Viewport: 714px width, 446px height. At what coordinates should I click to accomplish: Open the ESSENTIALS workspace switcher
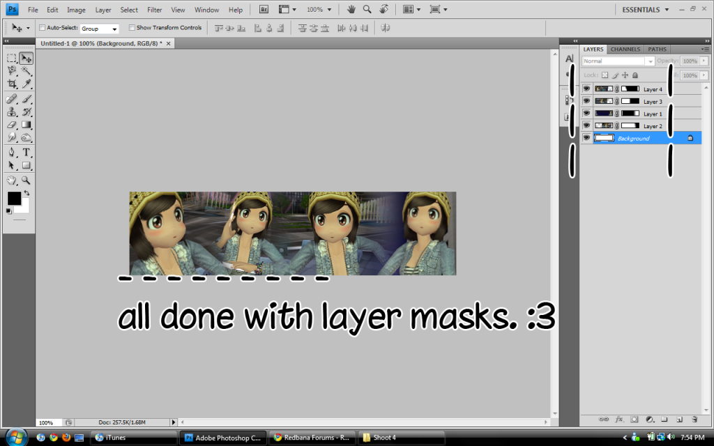[x=645, y=10]
